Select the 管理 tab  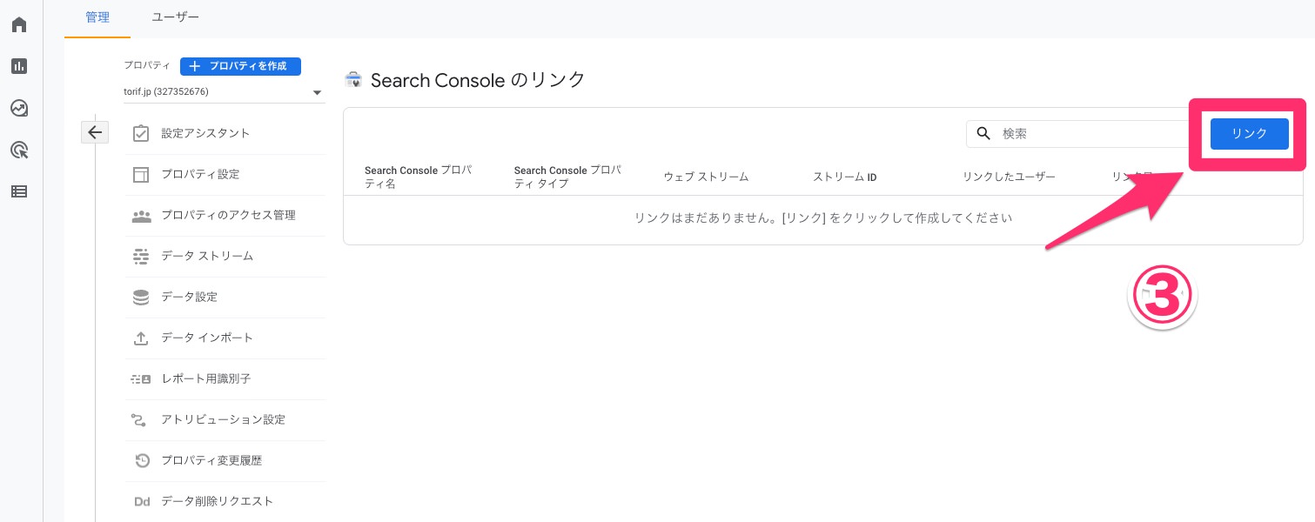(x=97, y=17)
